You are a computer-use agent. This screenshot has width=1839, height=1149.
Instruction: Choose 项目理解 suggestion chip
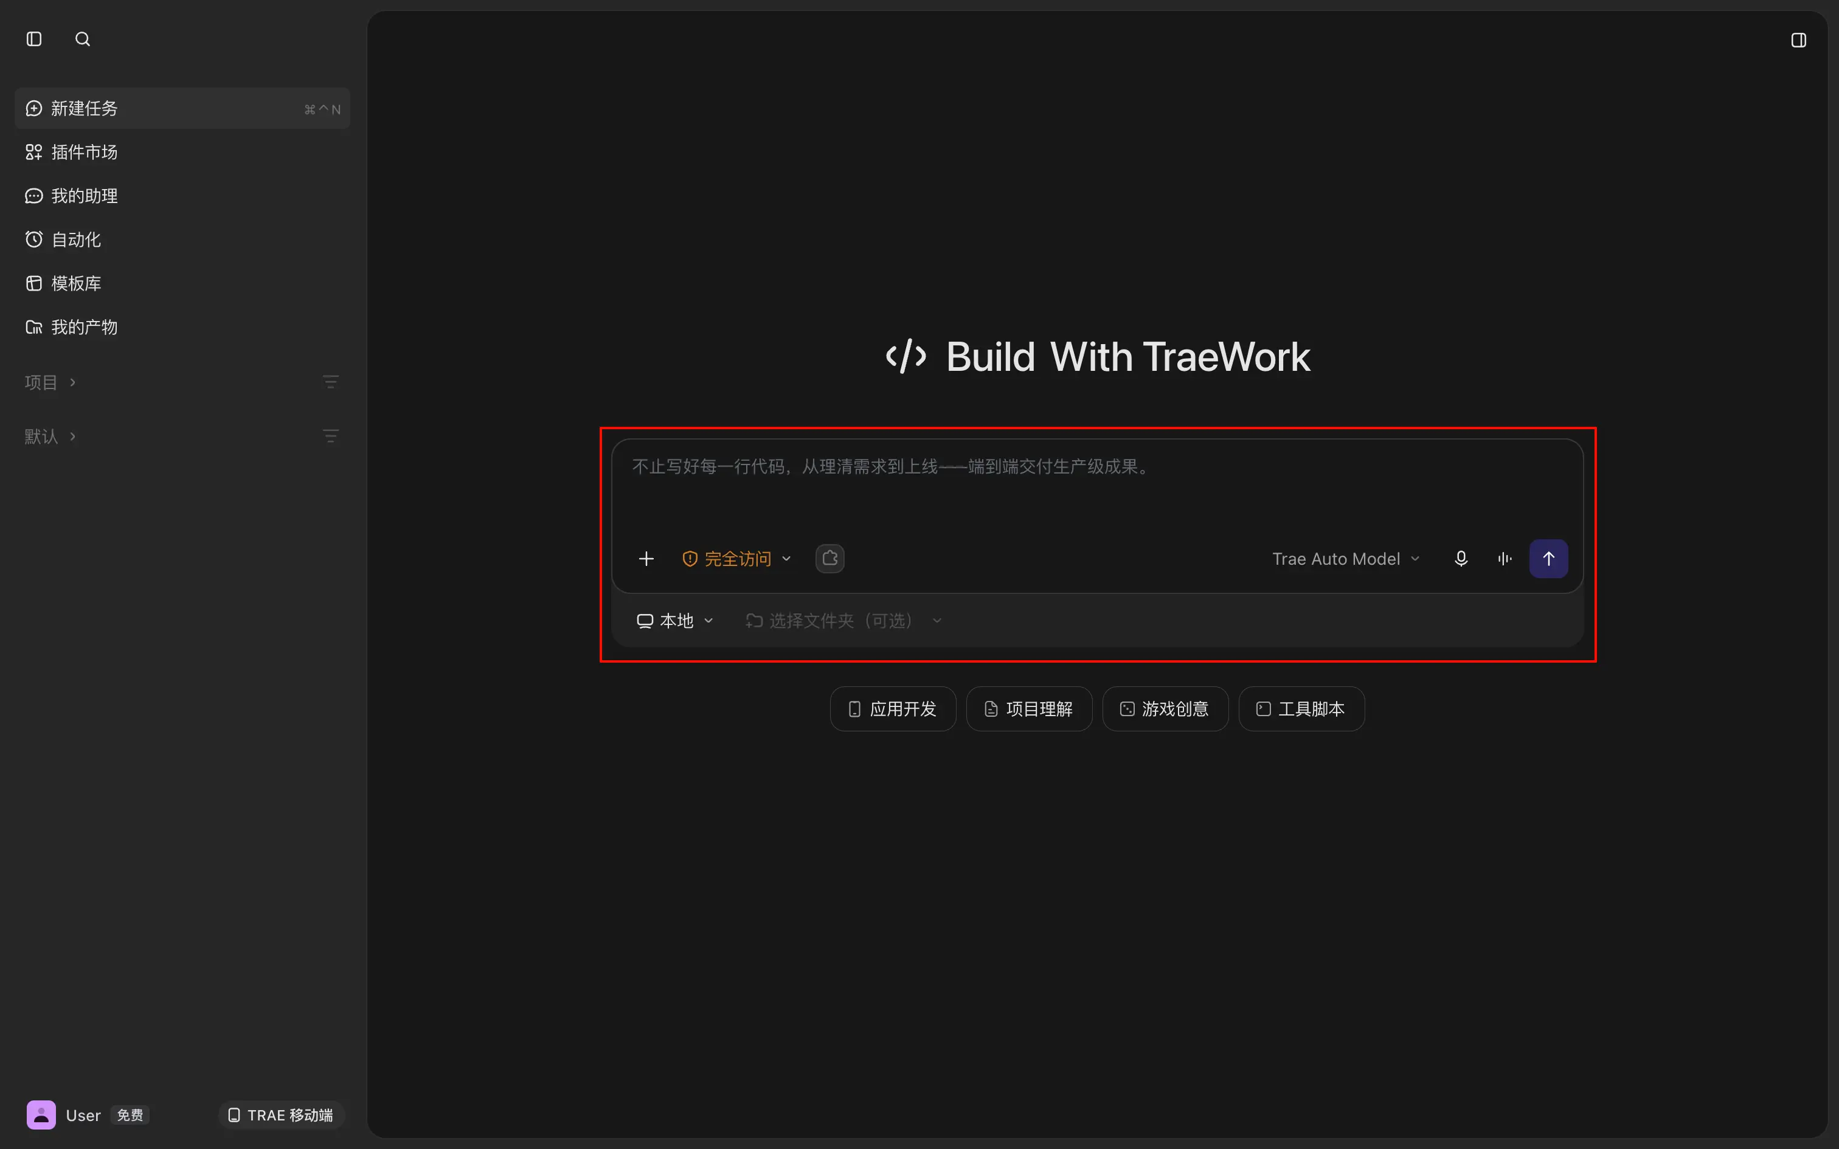click(1029, 709)
